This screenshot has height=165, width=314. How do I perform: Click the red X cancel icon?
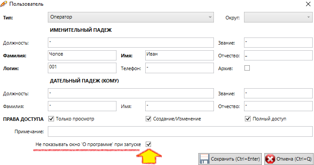coord(270,159)
